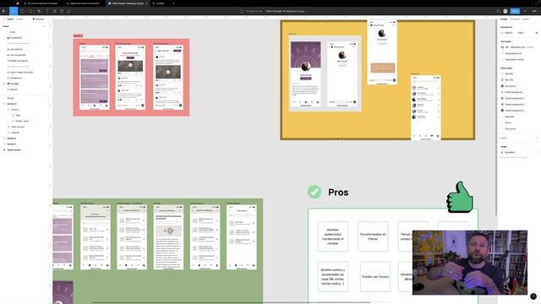Switch to the Prototype tab

click(515, 19)
